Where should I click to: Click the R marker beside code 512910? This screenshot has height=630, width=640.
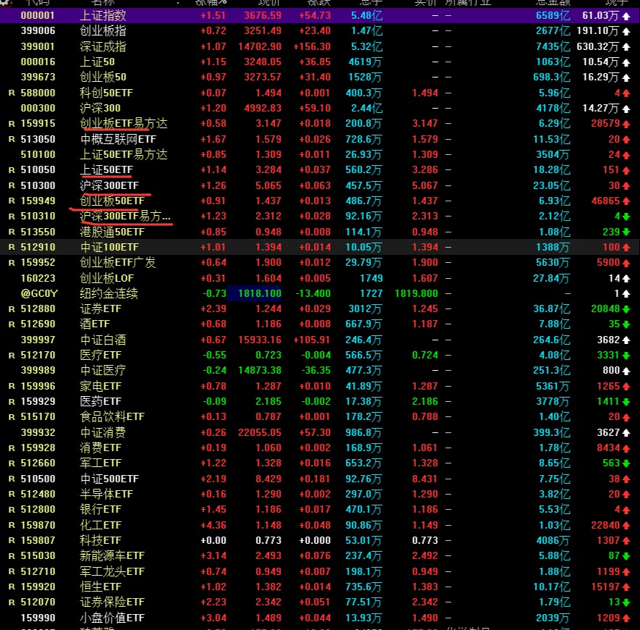[x=12, y=247]
